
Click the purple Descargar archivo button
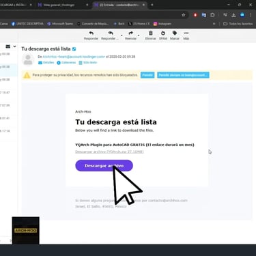[104, 166]
